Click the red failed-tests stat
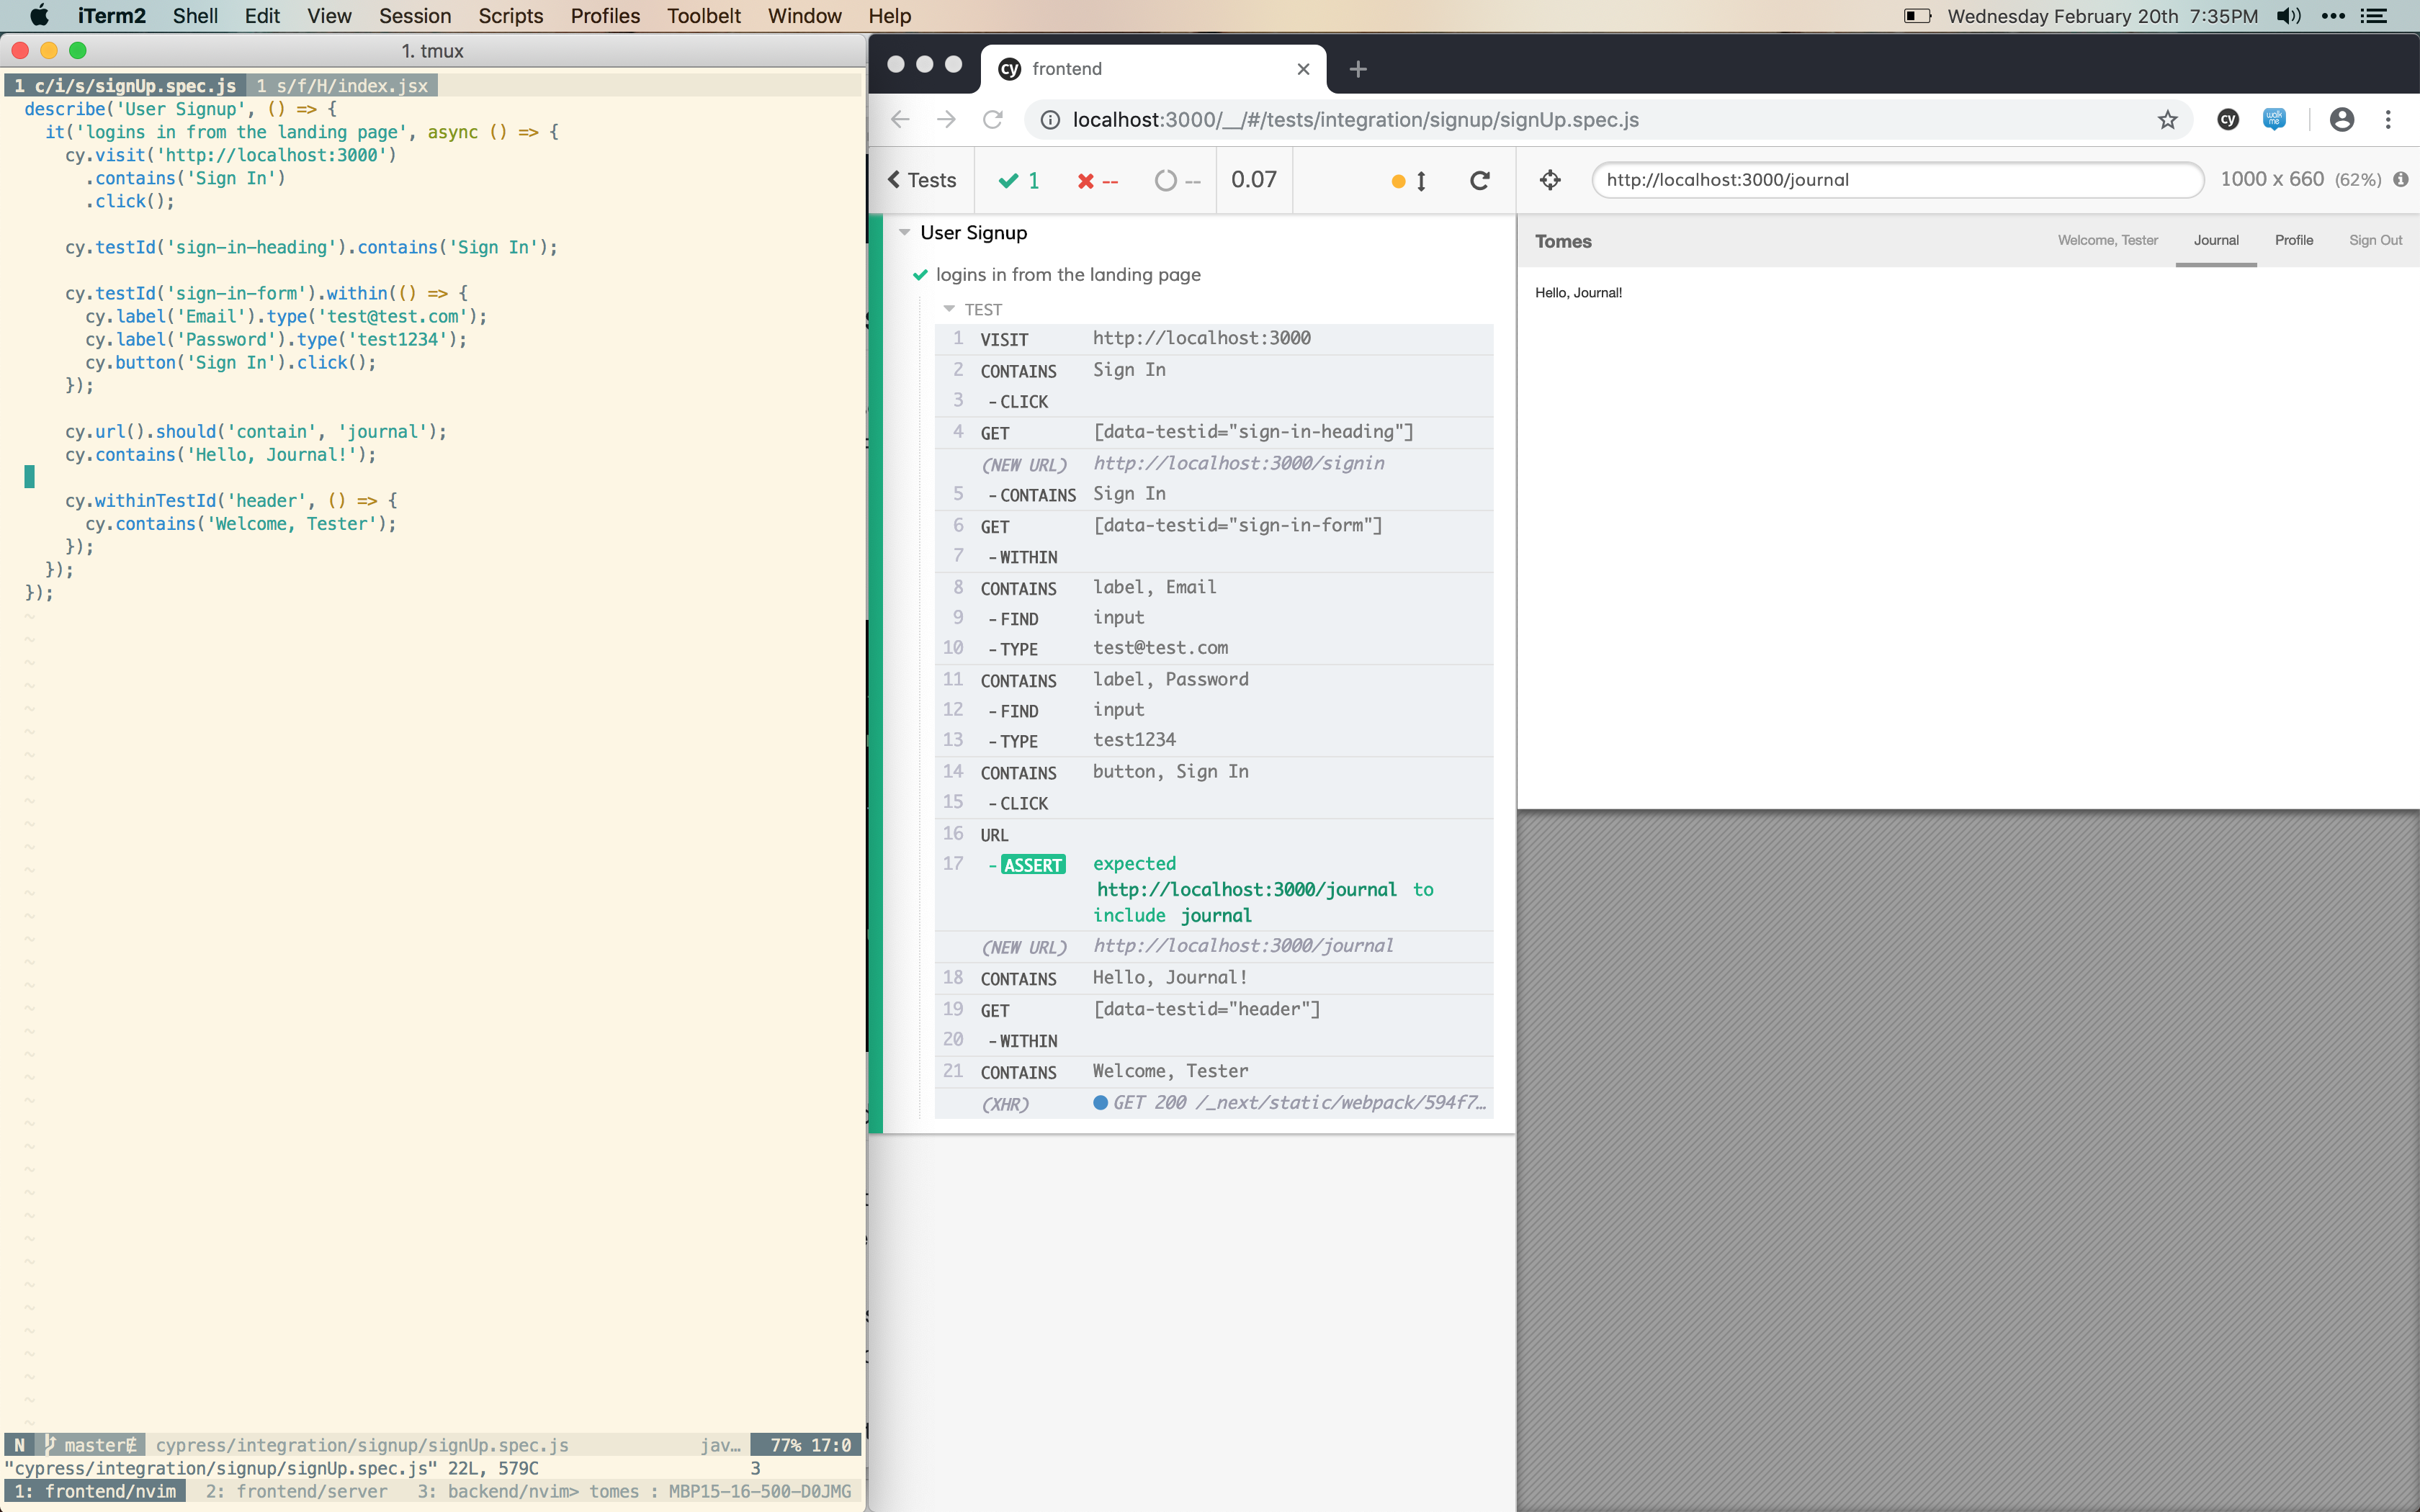 pos(1096,181)
